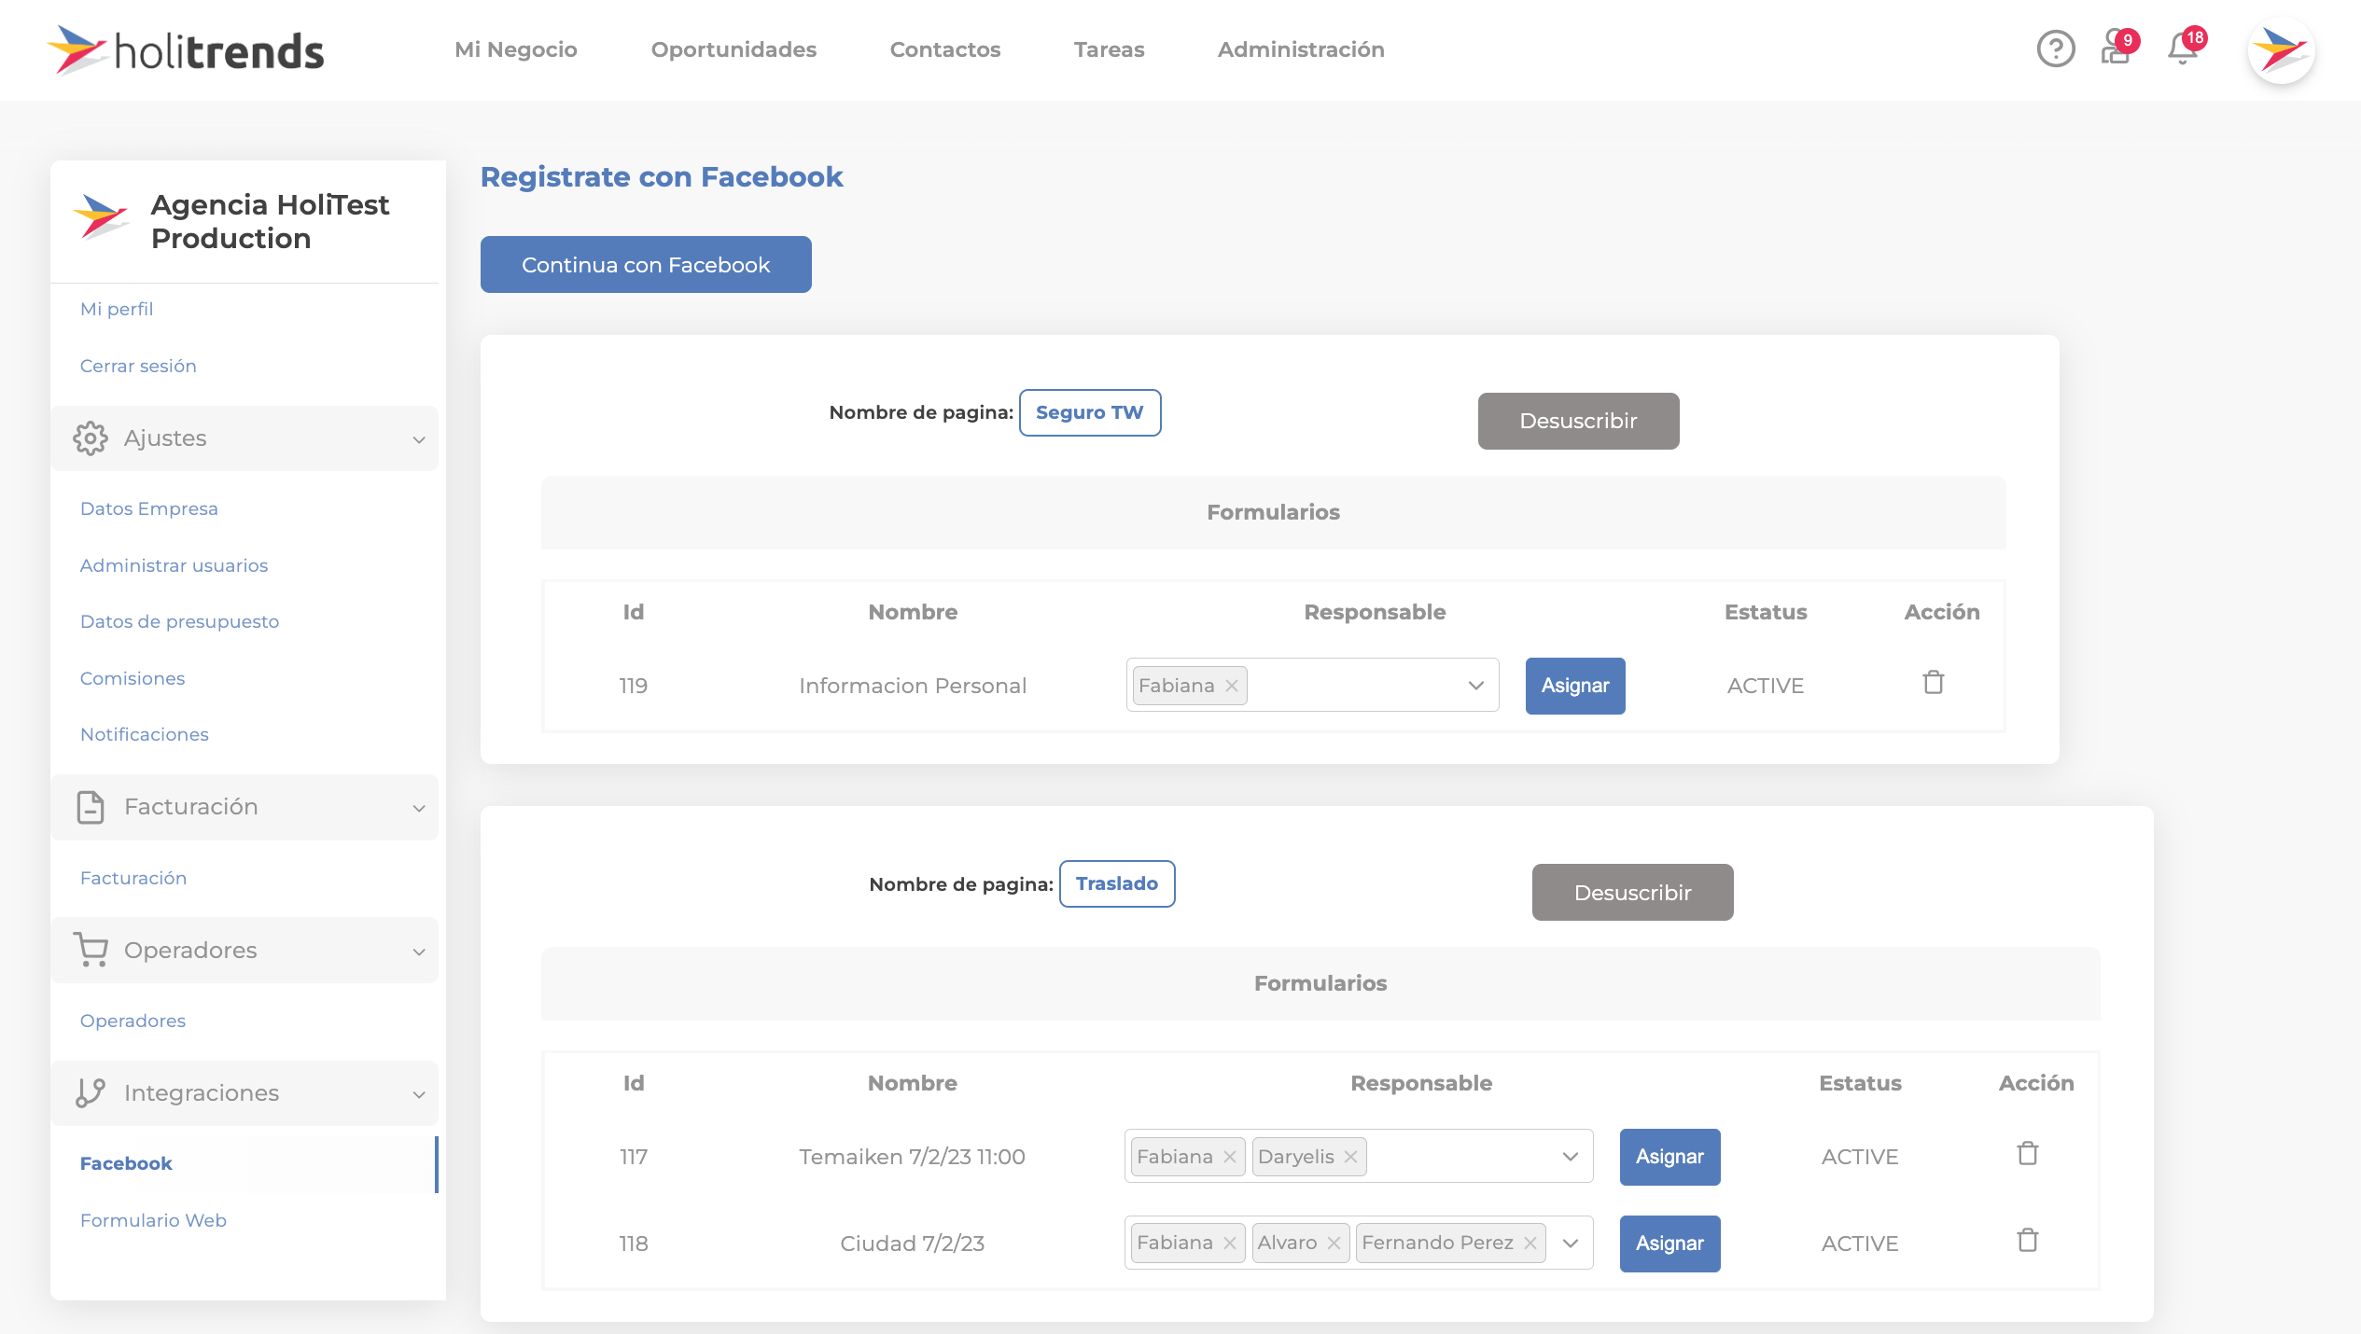Delete form 119 with trash icon

pos(1933,683)
